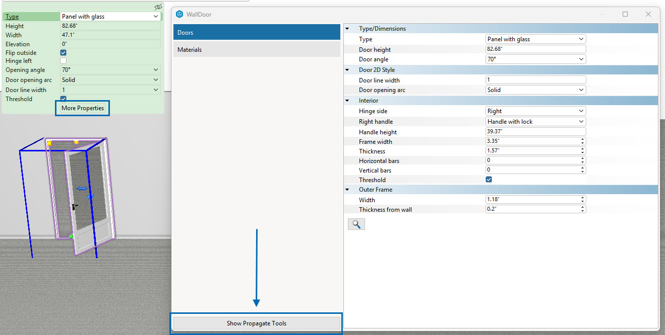Click the Thickness stepper arrows
665x335 pixels.
coord(583,151)
